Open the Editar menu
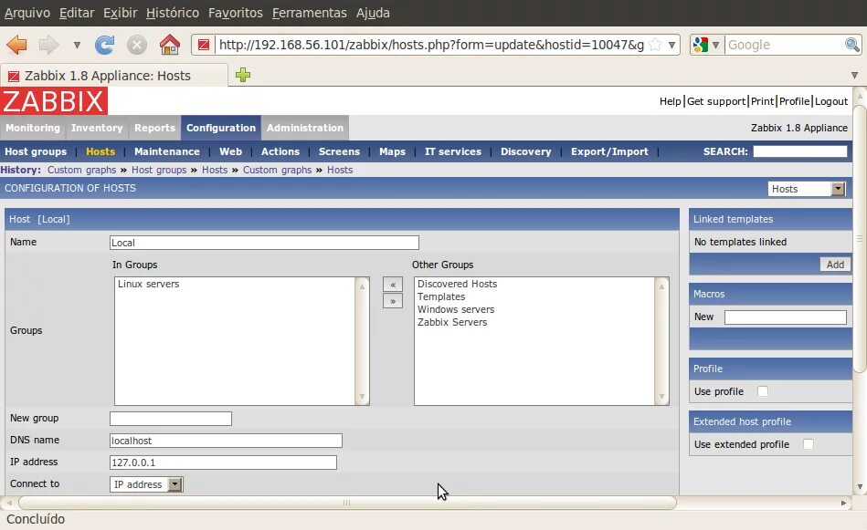The height and width of the screenshot is (530, 867). (77, 13)
